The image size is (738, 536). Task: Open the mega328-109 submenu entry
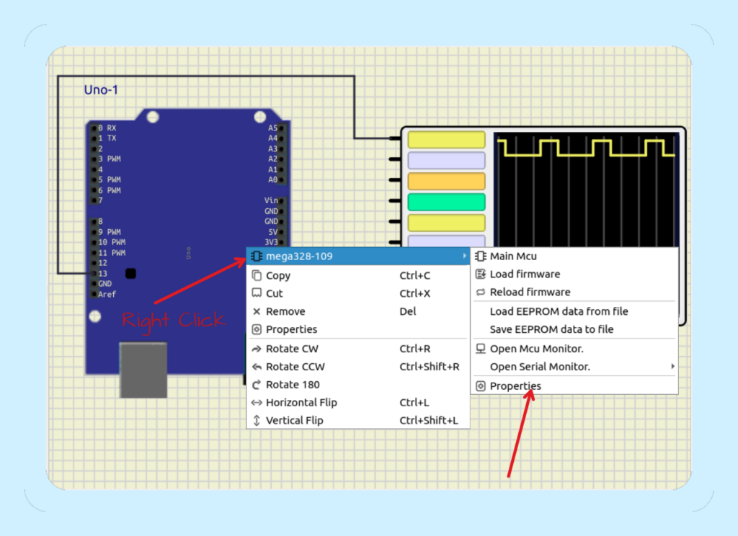click(x=358, y=256)
